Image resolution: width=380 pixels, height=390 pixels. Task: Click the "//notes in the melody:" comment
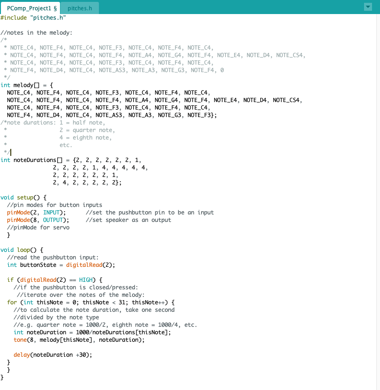click(x=37, y=33)
